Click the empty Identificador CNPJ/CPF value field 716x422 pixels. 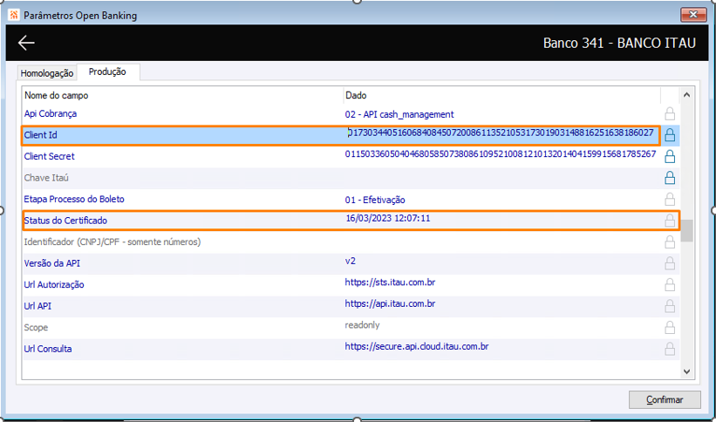coord(501,242)
